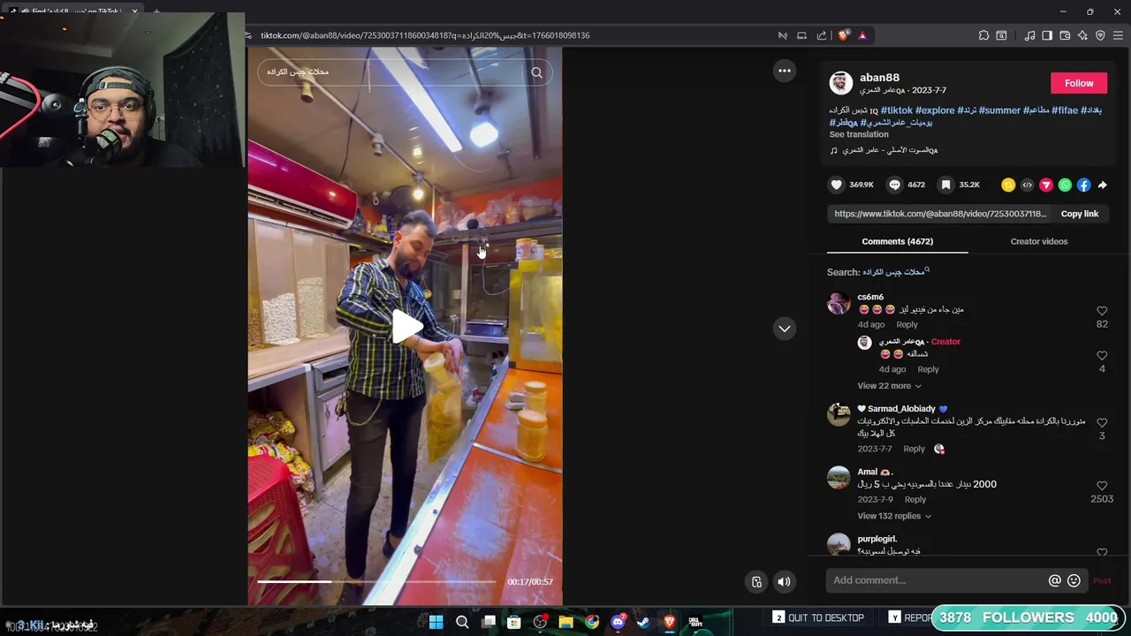
Task: Save the video using the bookmark icon
Action: coord(945,185)
